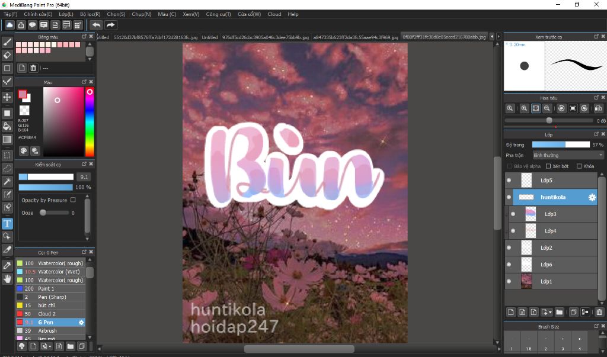Open Lớp(L) menu
The width and height of the screenshot is (607, 357).
[x=66, y=14]
